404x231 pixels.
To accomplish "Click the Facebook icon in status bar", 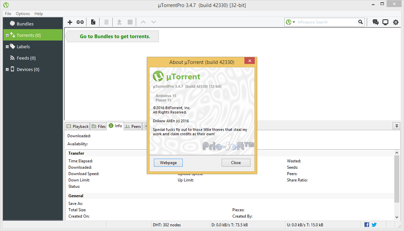I will tap(367, 225).
